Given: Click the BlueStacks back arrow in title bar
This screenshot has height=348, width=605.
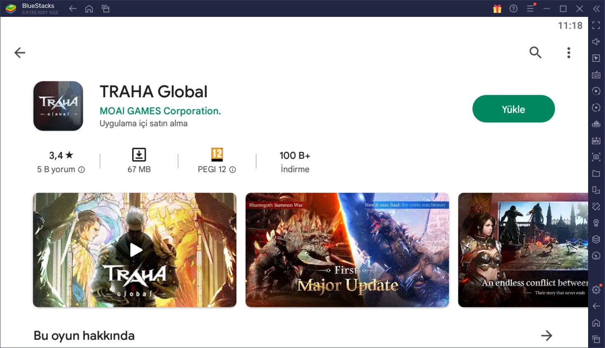Looking at the screenshot, I should coord(73,9).
